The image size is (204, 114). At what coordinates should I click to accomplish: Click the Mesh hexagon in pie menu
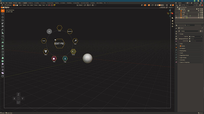[46, 51]
